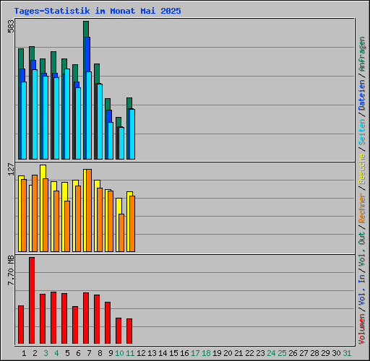Click the '127' middle axis value
The height and width of the screenshot is (361, 370).
[11, 169]
